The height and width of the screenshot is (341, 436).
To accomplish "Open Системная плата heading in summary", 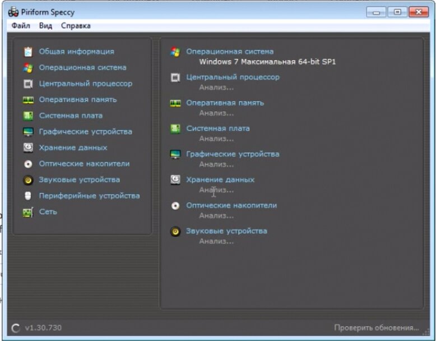I will point(218,128).
